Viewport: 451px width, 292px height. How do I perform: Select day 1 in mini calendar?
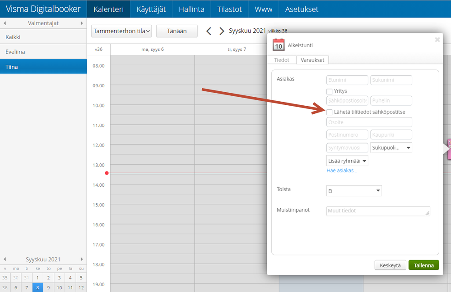(37, 278)
